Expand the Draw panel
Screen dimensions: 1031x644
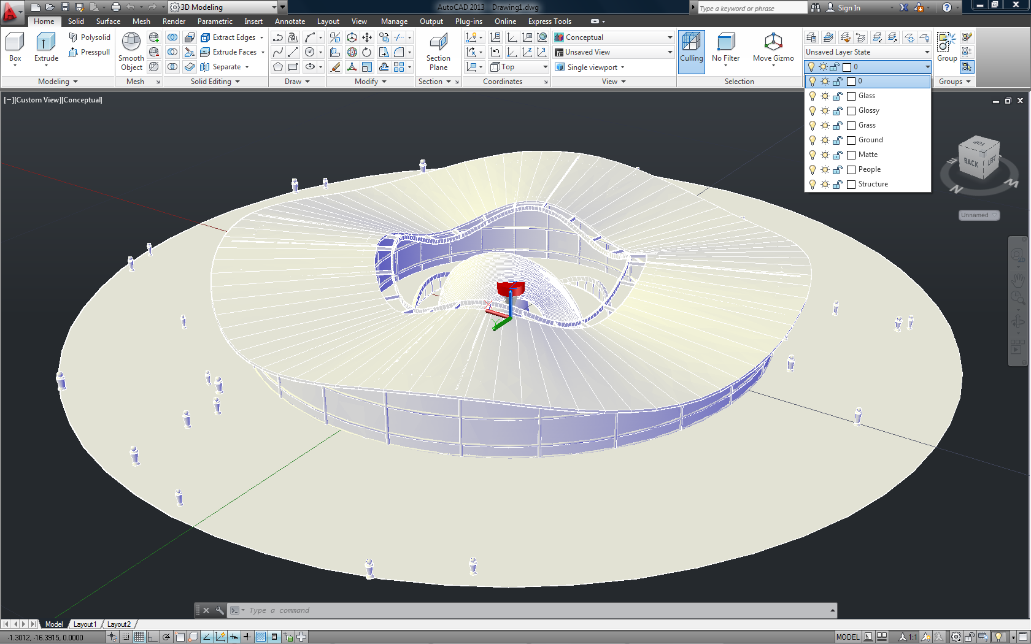coord(297,82)
